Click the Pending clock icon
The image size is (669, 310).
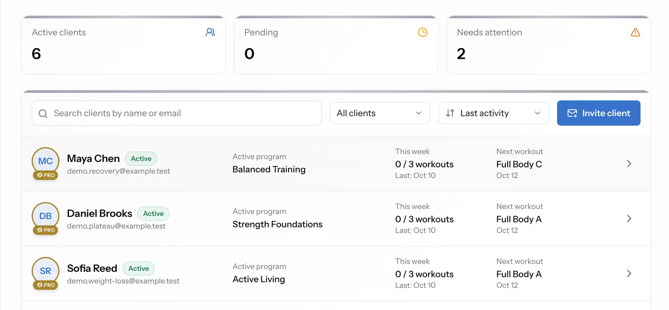tap(423, 32)
